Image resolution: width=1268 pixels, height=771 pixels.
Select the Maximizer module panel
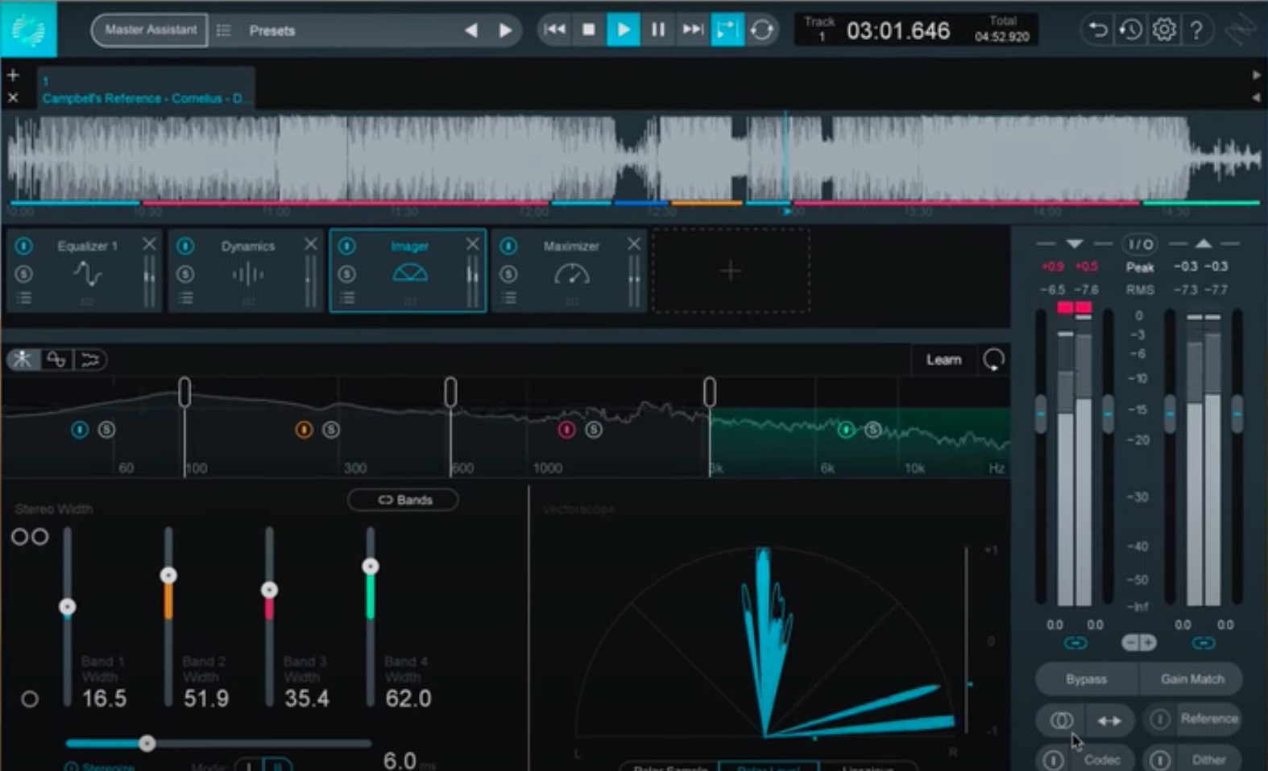coord(570,270)
